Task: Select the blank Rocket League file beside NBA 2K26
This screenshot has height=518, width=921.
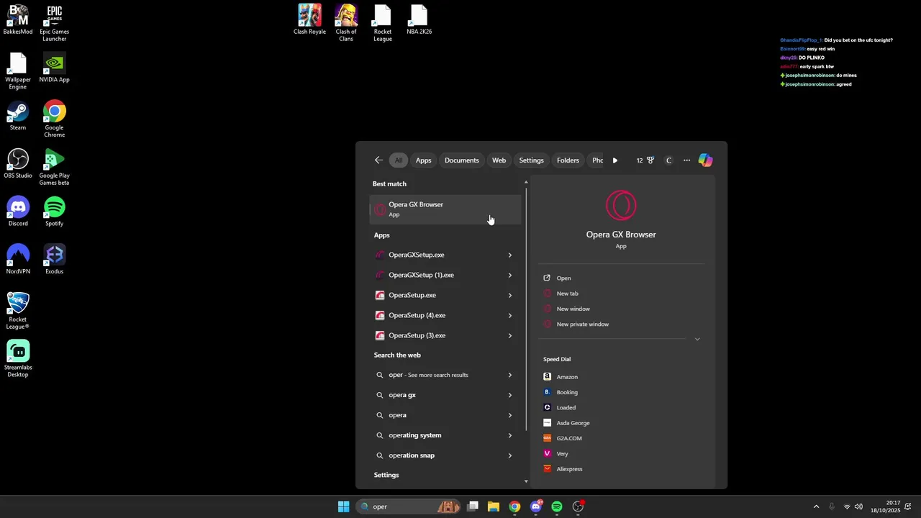Action: pyautogui.click(x=383, y=23)
